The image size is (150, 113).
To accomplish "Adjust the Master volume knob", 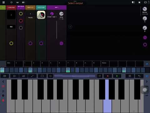I will 145,9.
